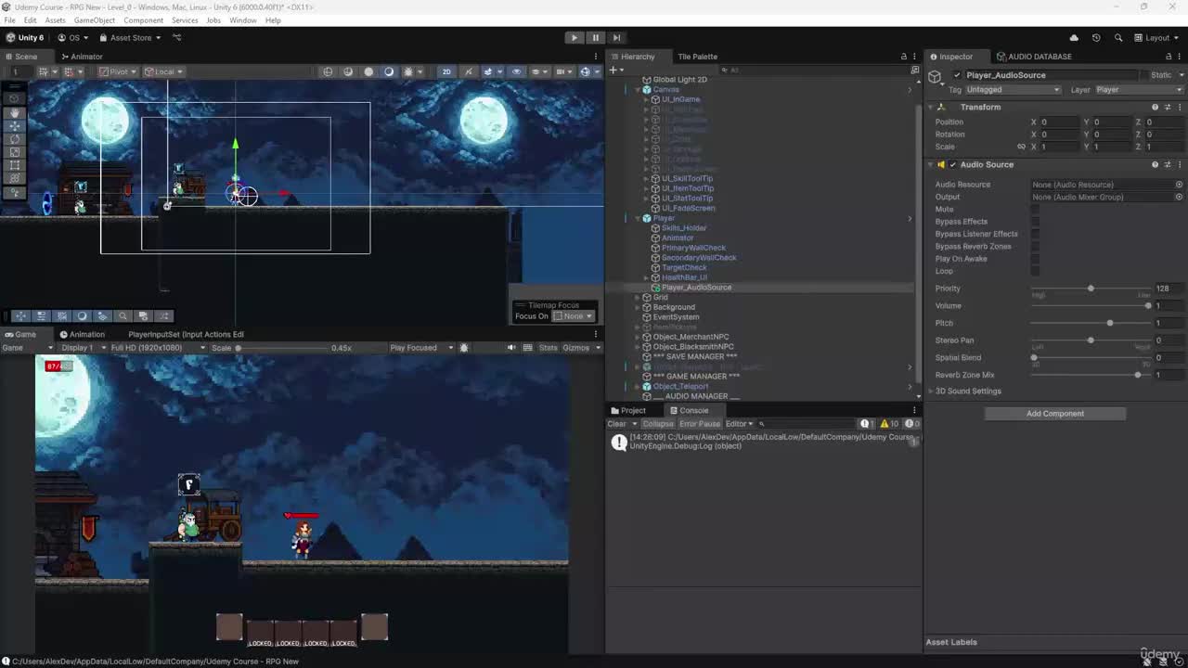Open the Tilemap Focus On dropdown
The image size is (1188, 668).
[x=574, y=316]
